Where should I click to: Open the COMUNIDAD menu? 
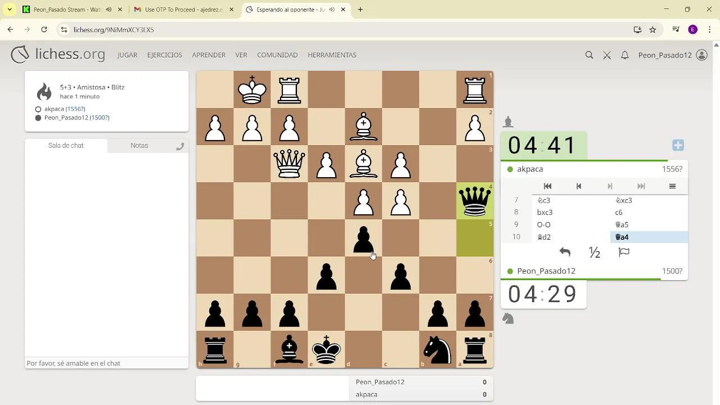point(277,55)
